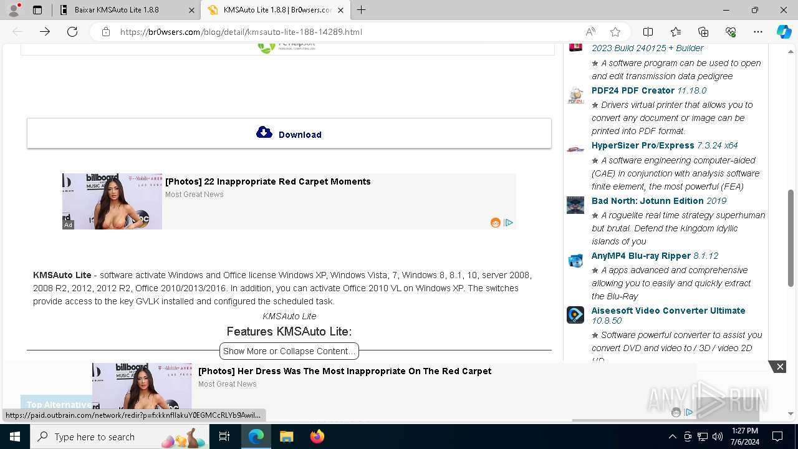The width and height of the screenshot is (798, 449).
Task: Open Browser essentials icon
Action: (731, 32)
